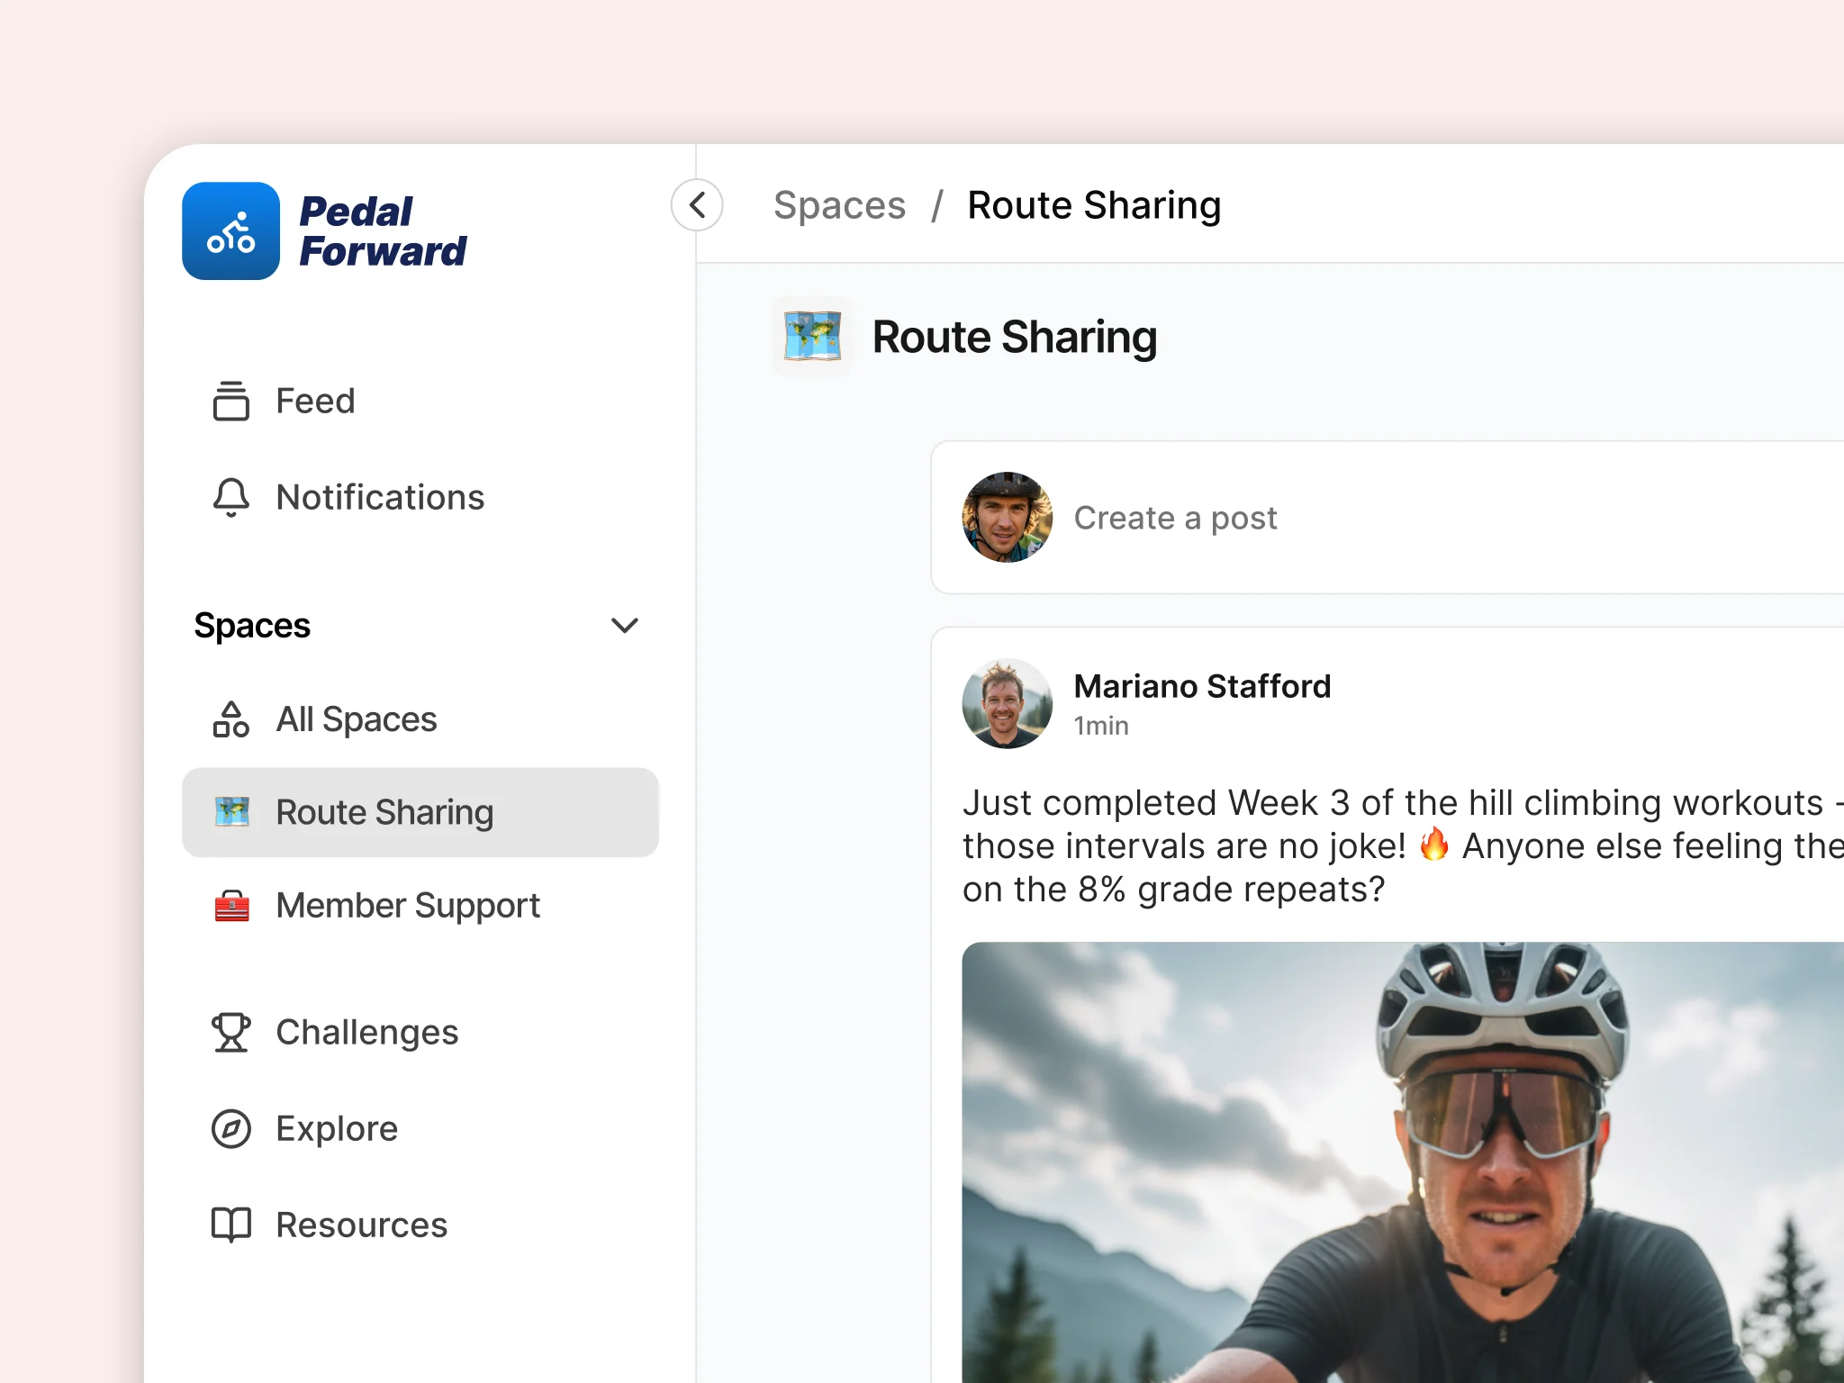Click the Pedal Forward bicycle logo icon
1844x1383 pixels.
(x=230, y=231)
